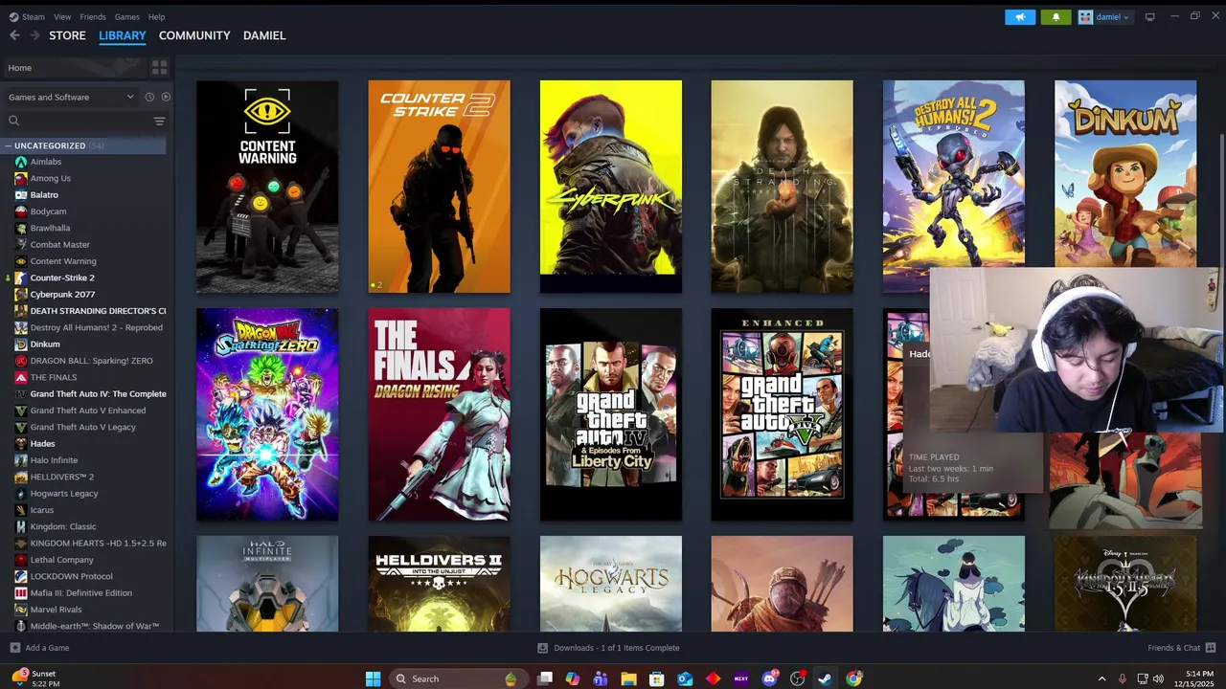Collapse the UNCATEGORIZED section
Screen dimensions: 1226x689
point(84,145)
